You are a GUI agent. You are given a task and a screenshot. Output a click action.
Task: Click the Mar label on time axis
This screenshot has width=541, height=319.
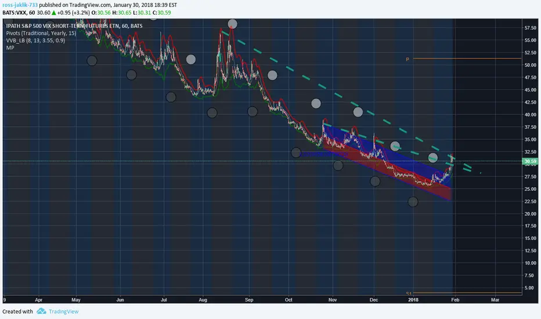[495, 300]
